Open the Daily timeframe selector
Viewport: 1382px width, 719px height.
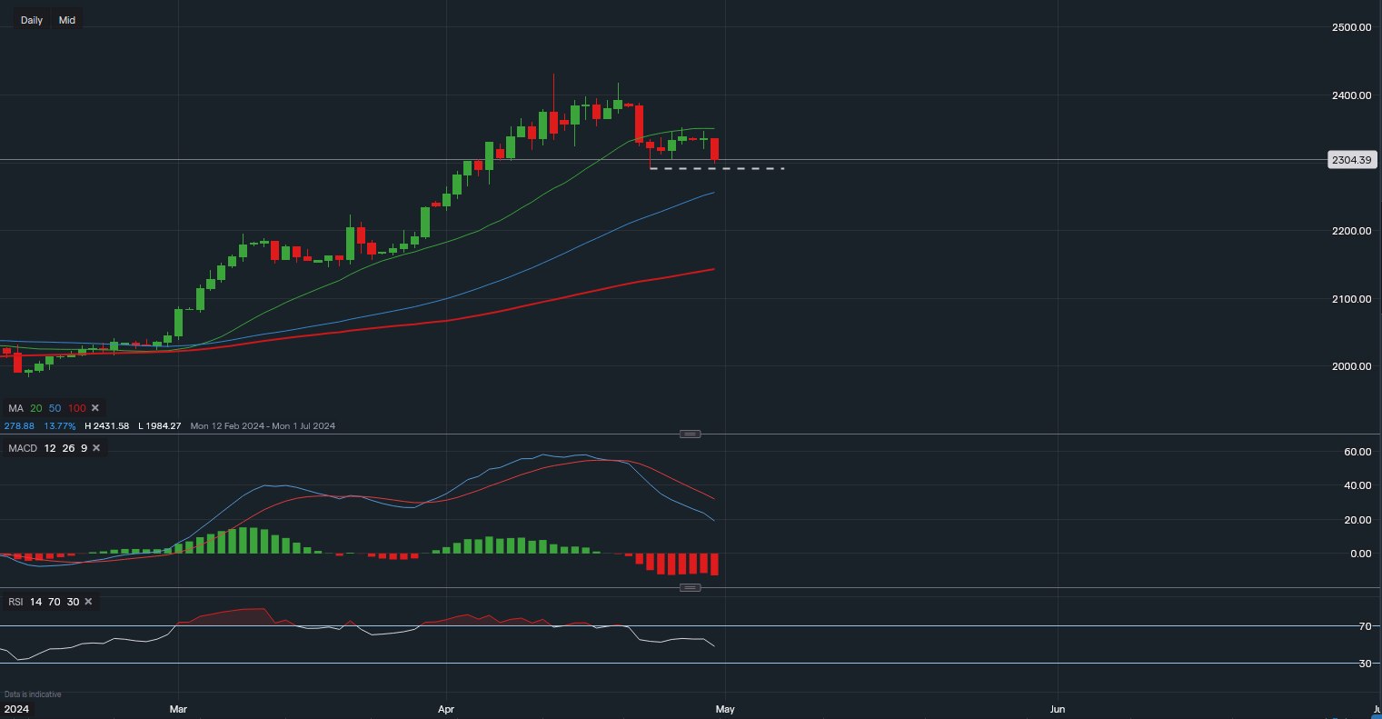point(31,19)
